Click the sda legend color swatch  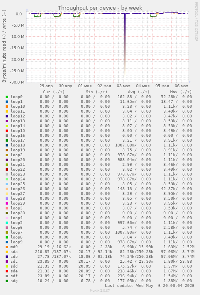click(x=7, y=252)
